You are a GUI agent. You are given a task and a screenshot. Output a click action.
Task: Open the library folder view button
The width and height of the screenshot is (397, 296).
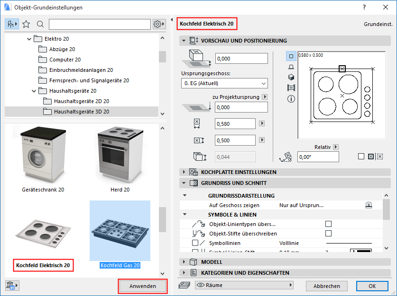coord(12,24)
